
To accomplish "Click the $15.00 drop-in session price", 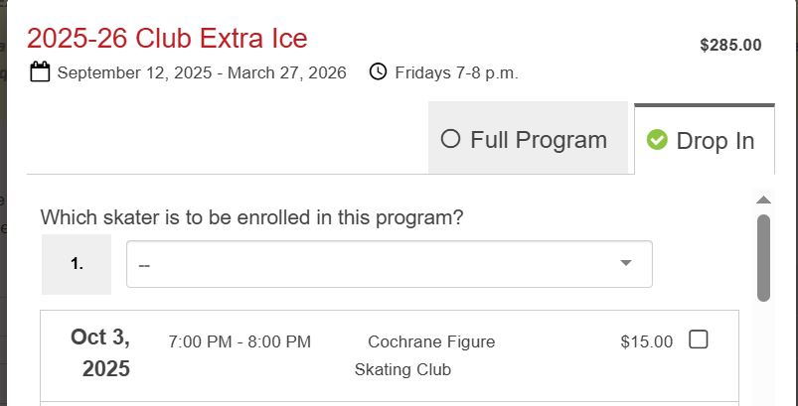I will [646, 341].
